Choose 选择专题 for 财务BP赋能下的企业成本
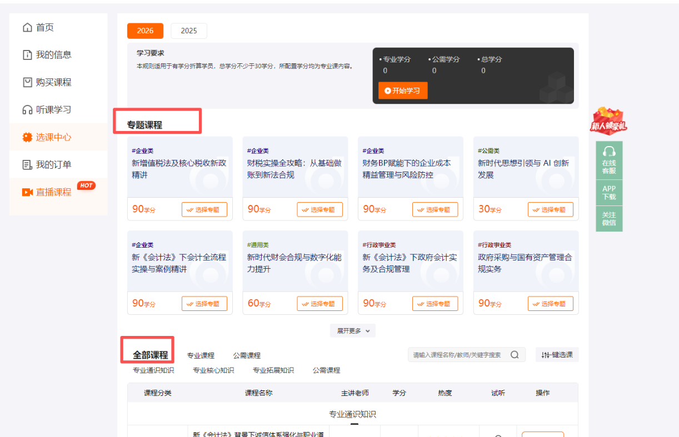The width and height of the screenshot is (679, 437). [x=435, y=209]
